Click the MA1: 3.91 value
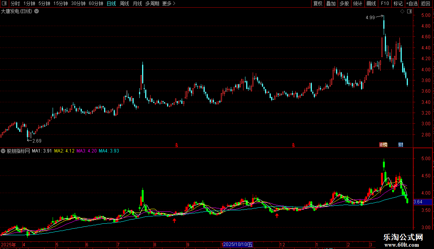Image resolution: width=434 pixels, height=249 pixels. pyautogui.click(x=42, y=151)
